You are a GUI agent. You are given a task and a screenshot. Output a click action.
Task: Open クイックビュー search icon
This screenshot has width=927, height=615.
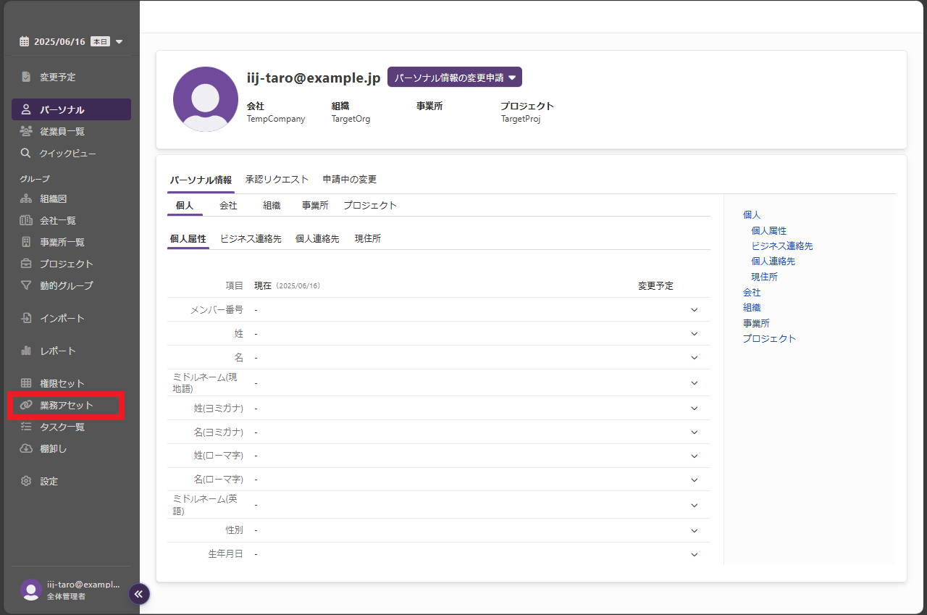(26, 153)
